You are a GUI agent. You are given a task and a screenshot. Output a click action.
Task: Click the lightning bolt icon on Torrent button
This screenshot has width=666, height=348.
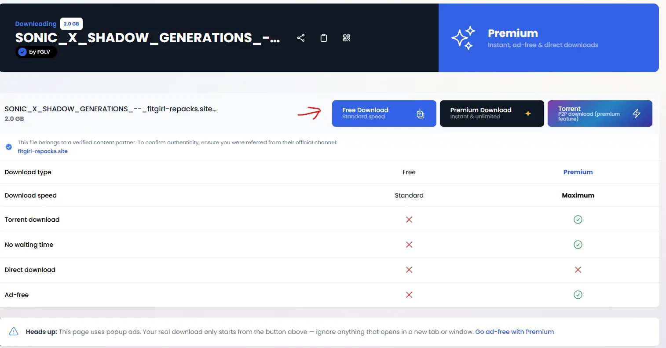[637, 114]
